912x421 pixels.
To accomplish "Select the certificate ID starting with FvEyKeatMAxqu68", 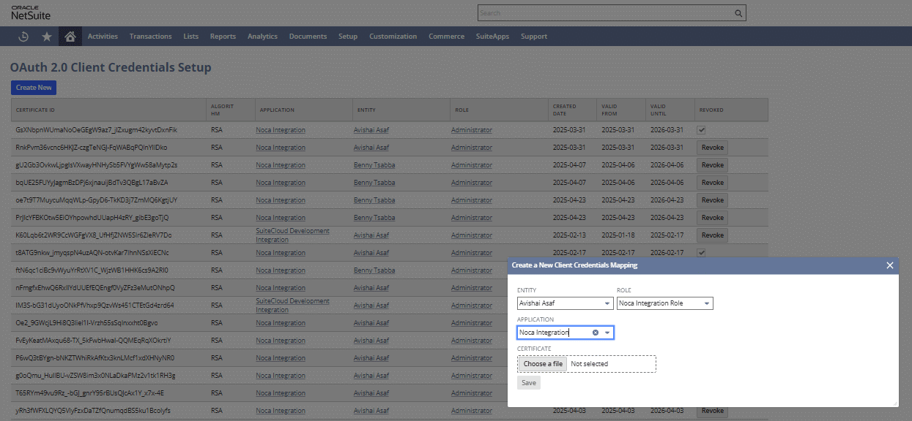I will 94,341.
